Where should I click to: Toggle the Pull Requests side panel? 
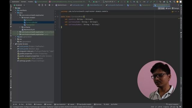[x=11, y=44]
